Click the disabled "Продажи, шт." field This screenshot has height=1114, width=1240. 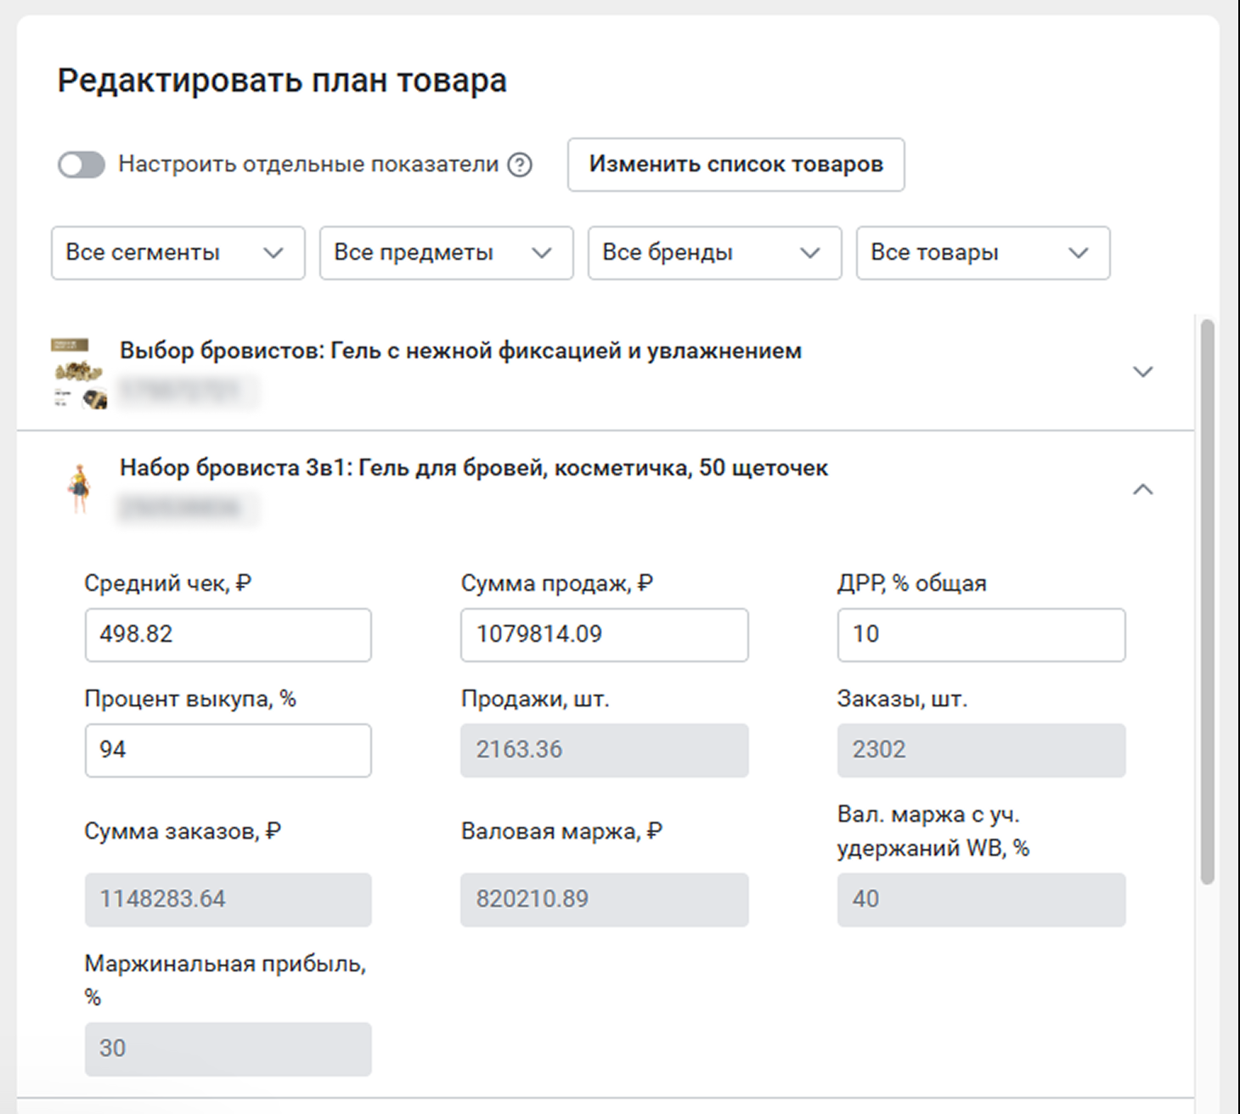(604, 750)
